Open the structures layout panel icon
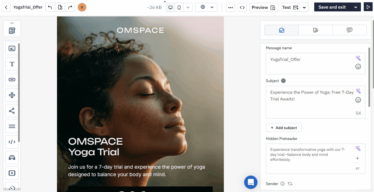This screenshot has width=374, height=192. point(12,31)
